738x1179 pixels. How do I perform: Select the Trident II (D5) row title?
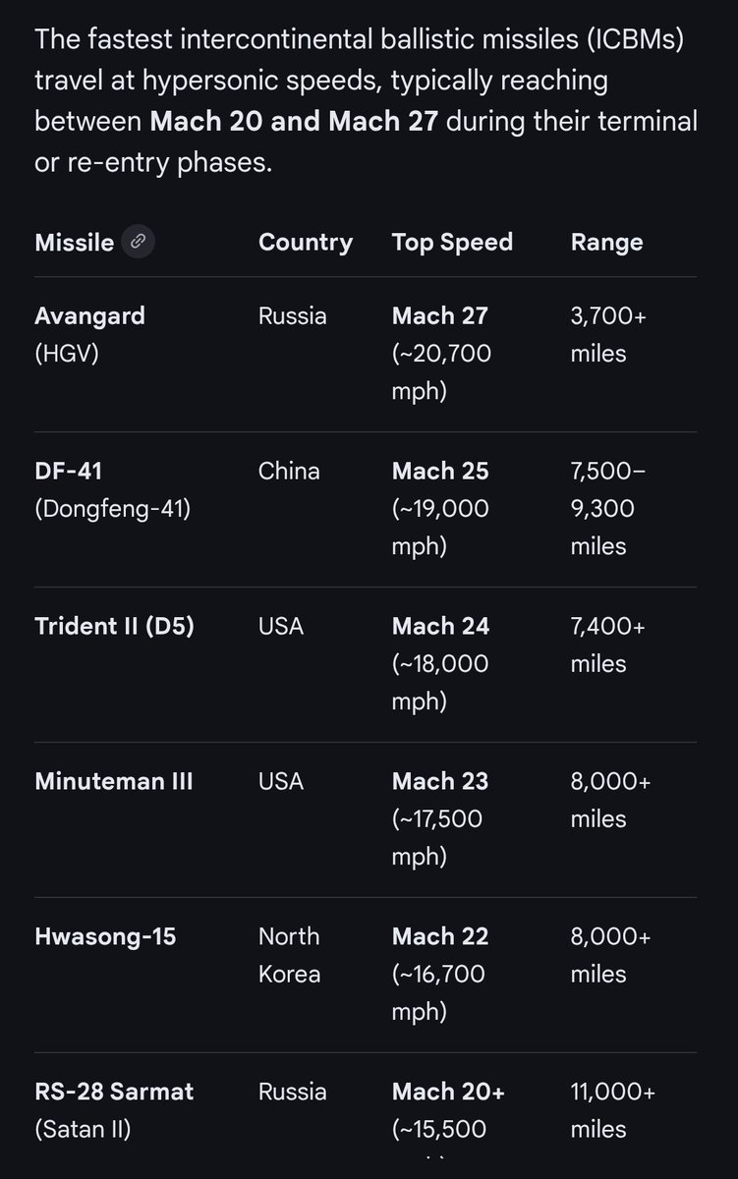click(x=114, y=626)
